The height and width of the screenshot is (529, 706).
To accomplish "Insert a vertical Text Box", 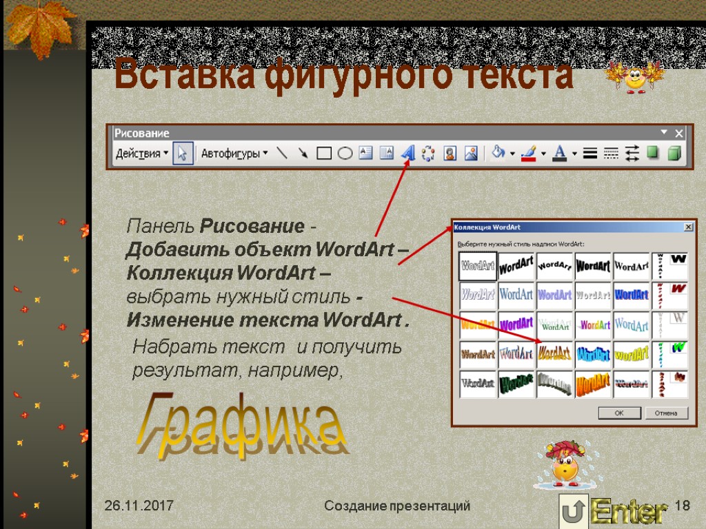I will [x=386, y=154].
